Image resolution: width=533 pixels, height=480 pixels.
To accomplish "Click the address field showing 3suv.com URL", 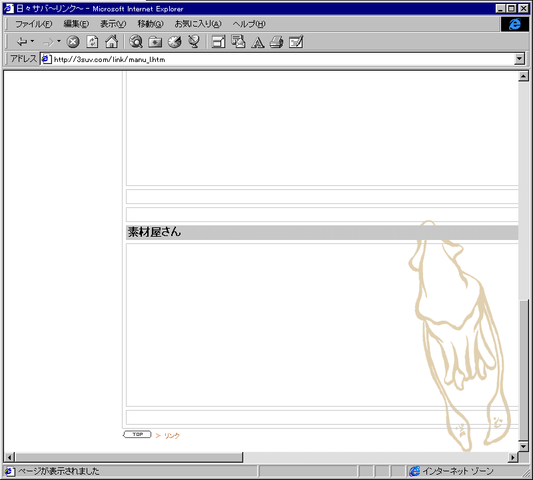I will coord(282,59).
